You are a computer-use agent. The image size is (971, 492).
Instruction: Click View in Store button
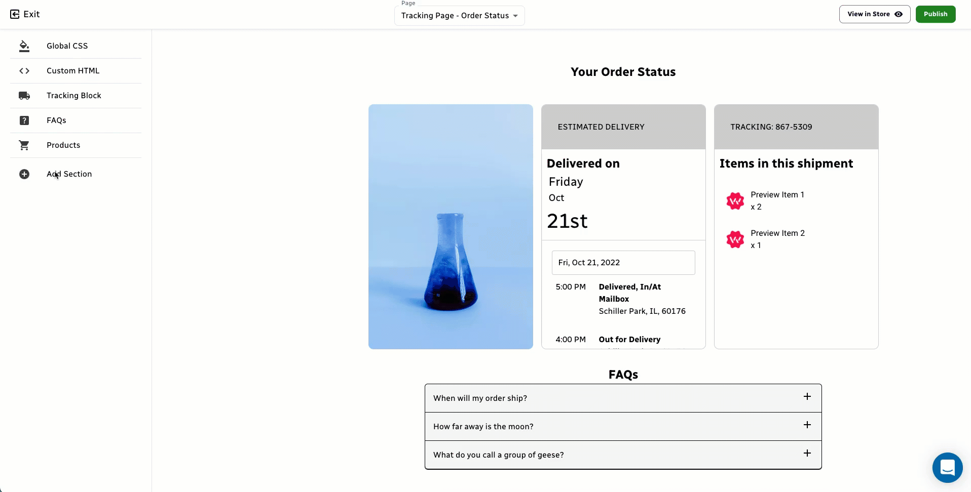point(874,14)
